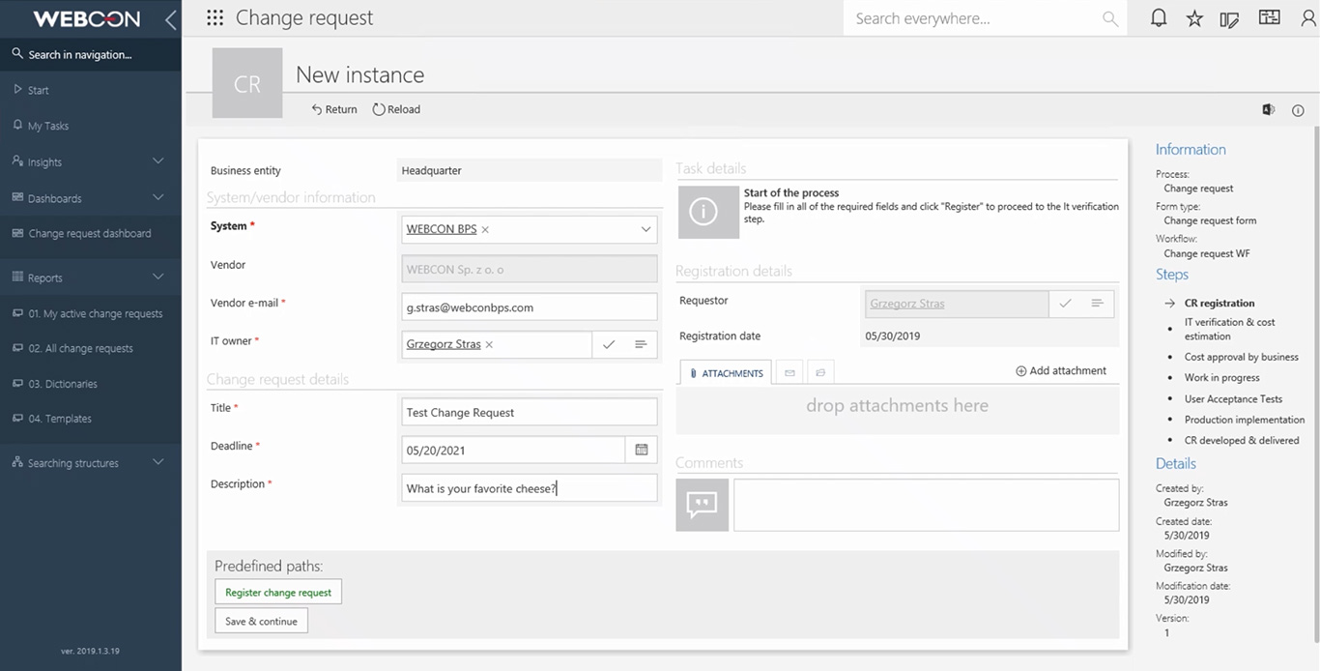The image size is (1320, 671).
Task: Click the info icon near Reload
Action: 1298,110
